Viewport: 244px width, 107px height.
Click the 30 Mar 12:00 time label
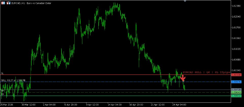[x=28, y=104]
